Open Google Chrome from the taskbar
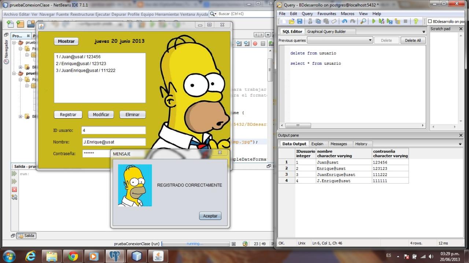The image size is (469, 263). coord(73,256)
